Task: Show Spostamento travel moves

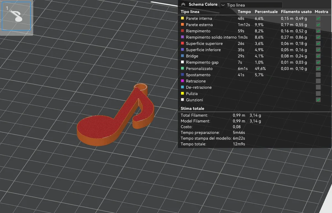Action: [318, 75]
